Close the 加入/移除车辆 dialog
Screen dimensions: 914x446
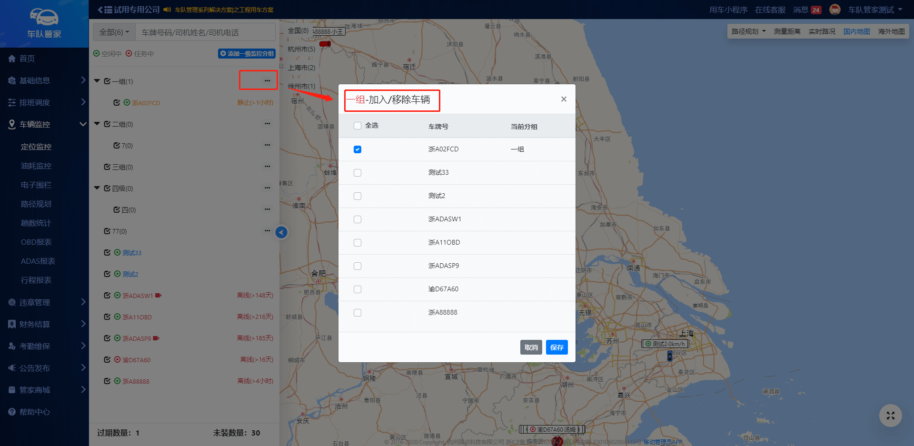tap(564, 99)
